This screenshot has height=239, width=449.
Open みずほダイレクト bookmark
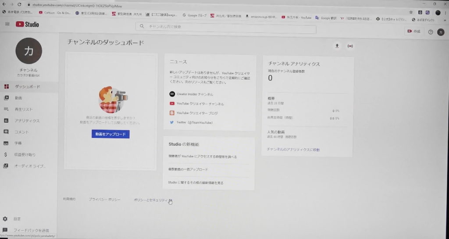pos(423,20)
